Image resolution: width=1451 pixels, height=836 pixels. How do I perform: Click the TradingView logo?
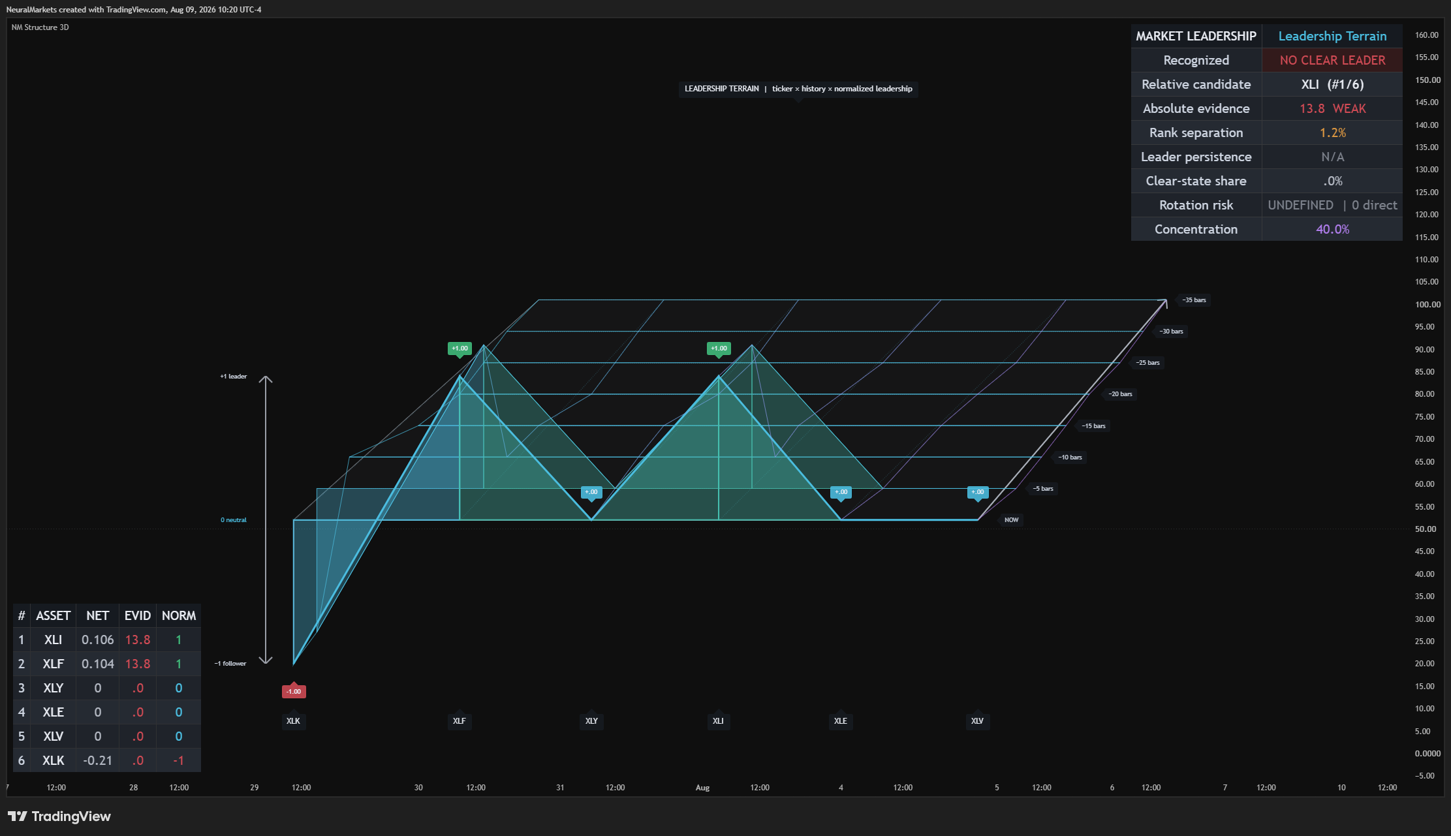coord(59,816)
